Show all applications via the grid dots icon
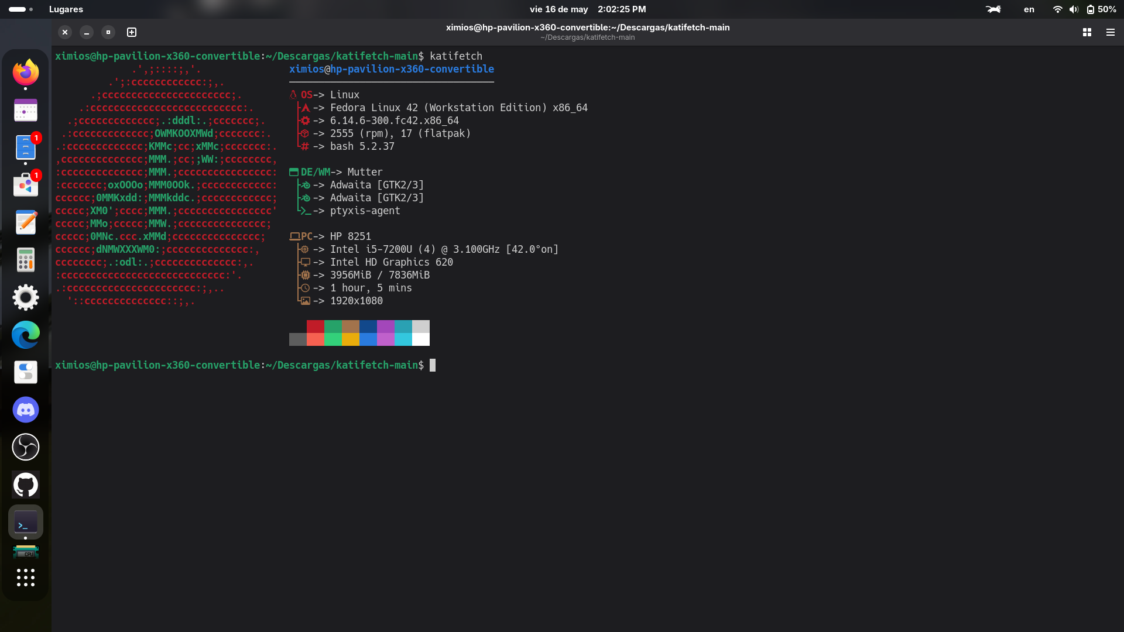 (26, 578)
